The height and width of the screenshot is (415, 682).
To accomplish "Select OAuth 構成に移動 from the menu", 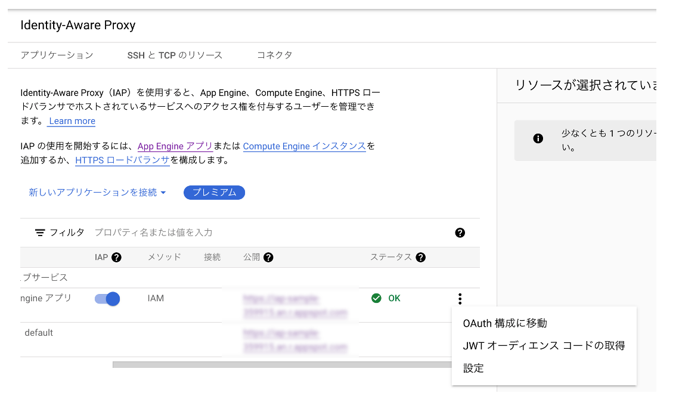I will 505,323.
